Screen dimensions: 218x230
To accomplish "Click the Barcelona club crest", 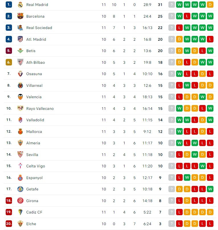I will (20, 16).
